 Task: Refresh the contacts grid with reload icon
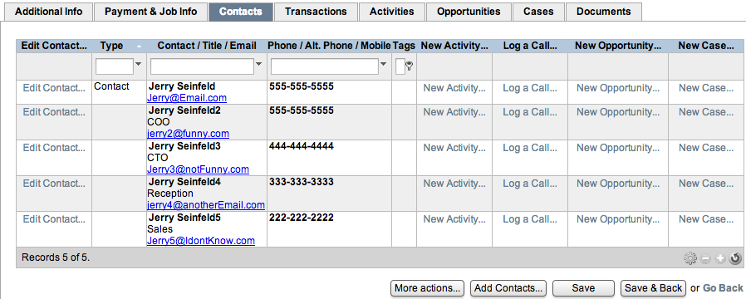735,258
